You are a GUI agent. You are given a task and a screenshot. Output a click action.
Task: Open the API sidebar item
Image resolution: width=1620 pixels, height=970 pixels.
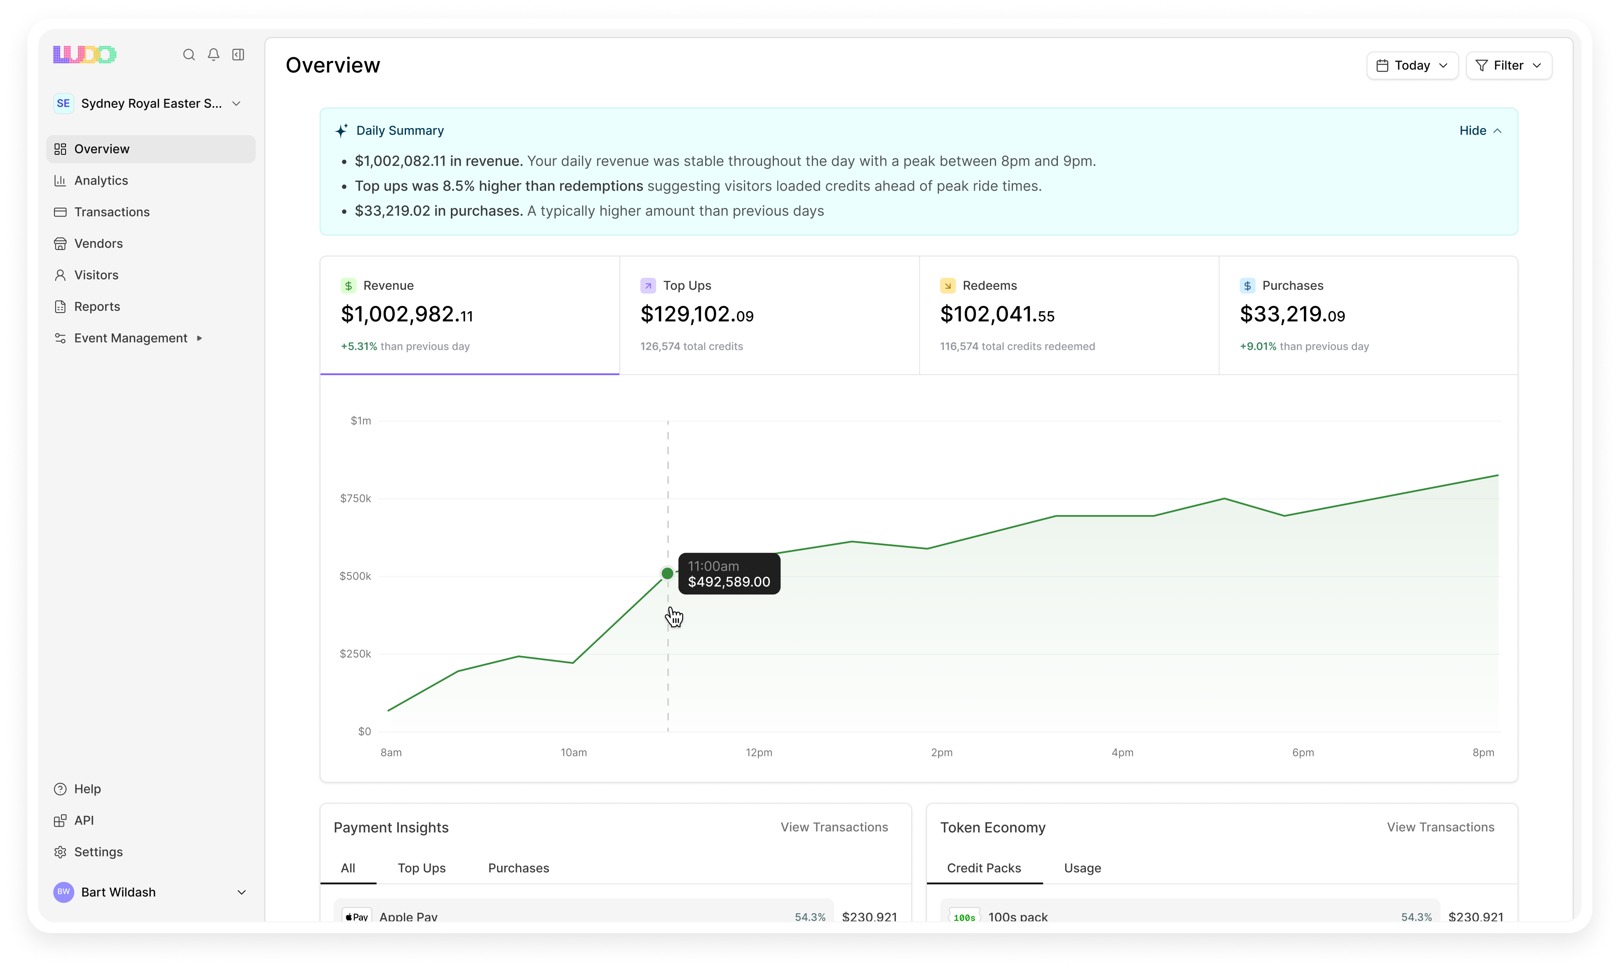84,820
